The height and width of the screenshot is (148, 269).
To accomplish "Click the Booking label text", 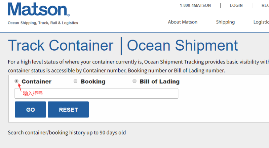I will pos(93,82).
